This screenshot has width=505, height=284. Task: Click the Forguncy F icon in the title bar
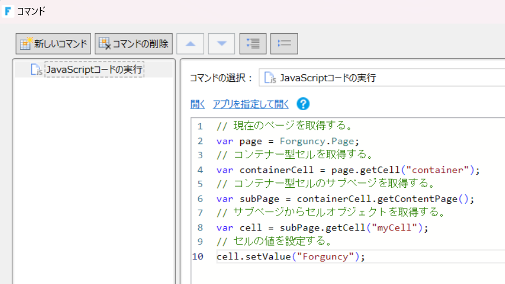click(x=8, y=11)
